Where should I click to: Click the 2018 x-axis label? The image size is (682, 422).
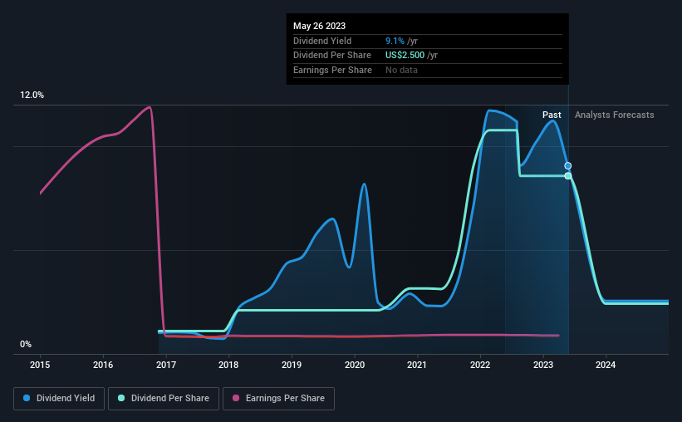point(228,365)
